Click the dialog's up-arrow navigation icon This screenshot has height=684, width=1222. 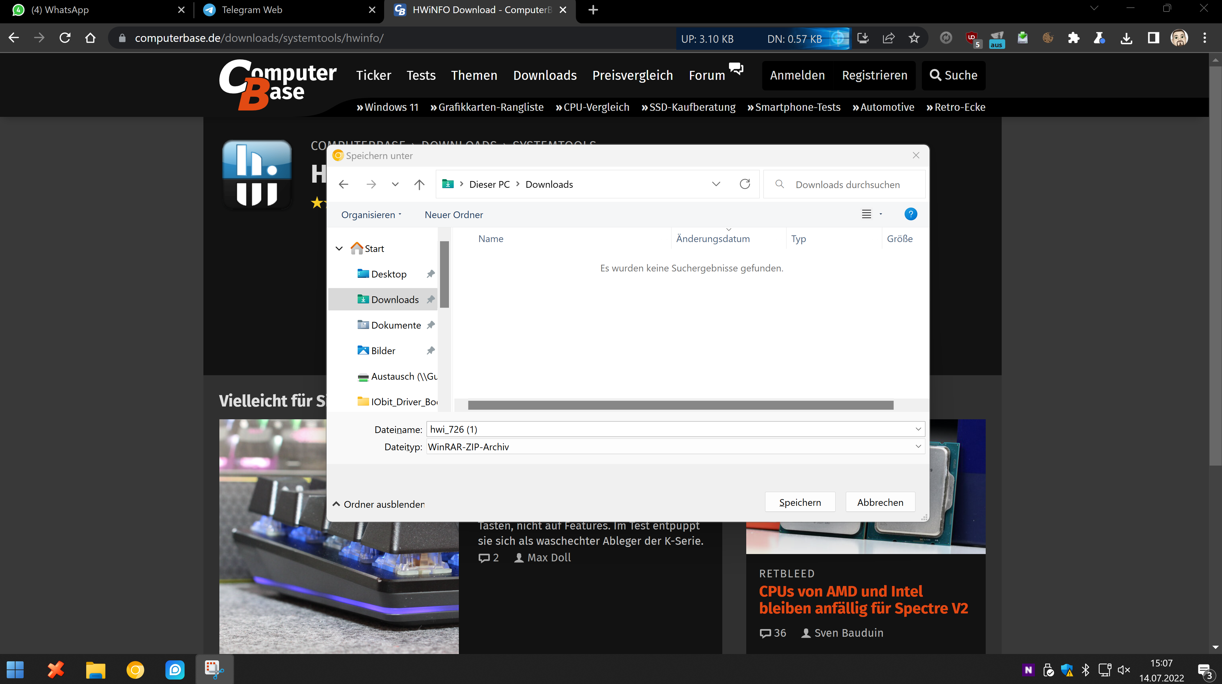pos(419,185)
